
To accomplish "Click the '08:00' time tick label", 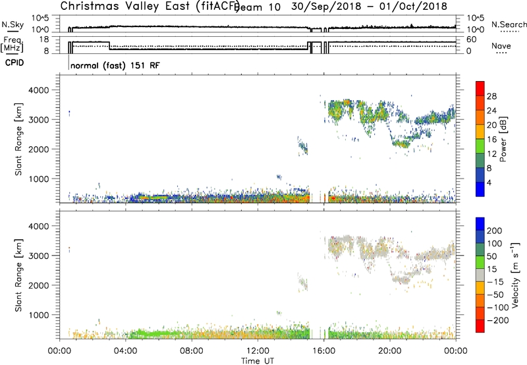I will coord(192,351).
